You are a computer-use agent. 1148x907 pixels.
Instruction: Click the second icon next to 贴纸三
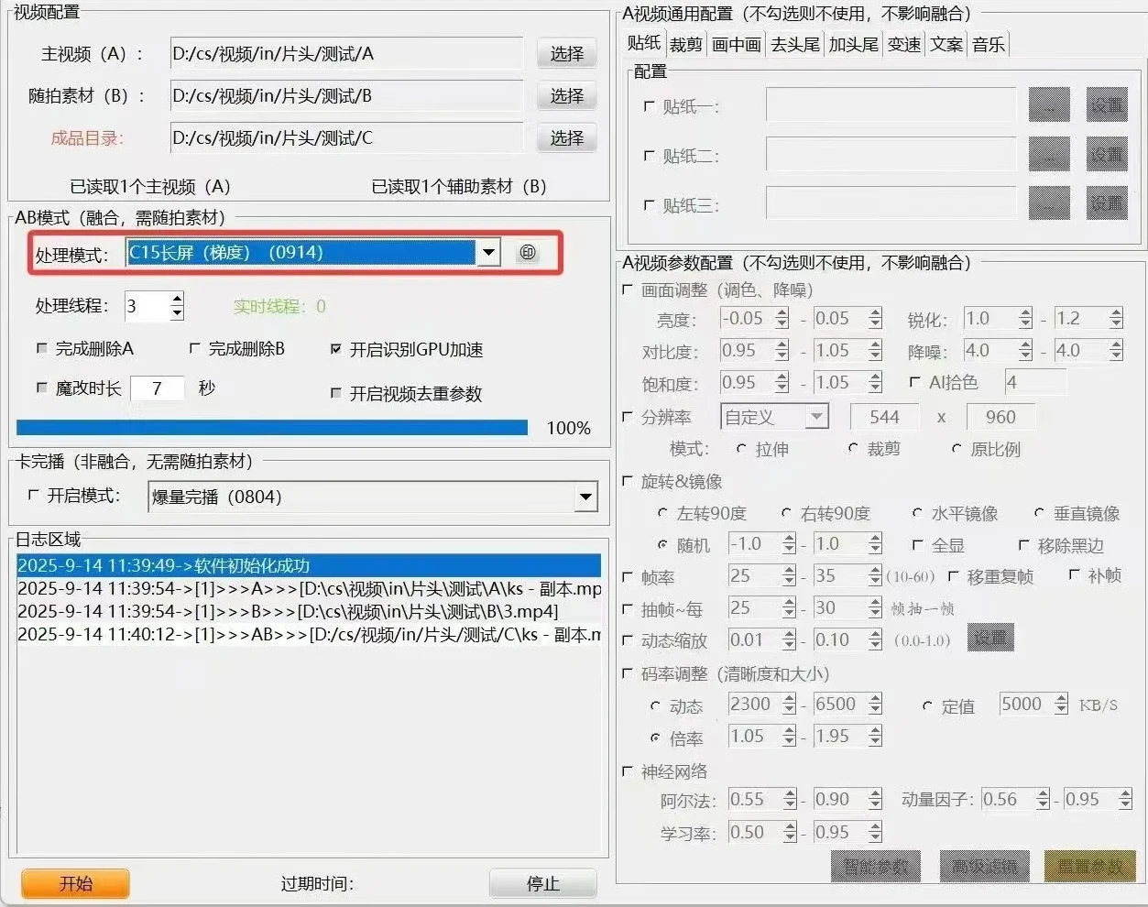click(1106, 202)
